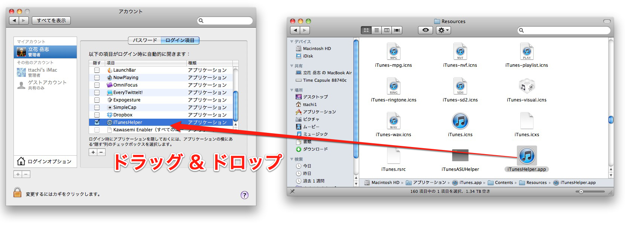Select the ログイン項目 tab
Screen dimensions: 625x228
(180, 40)
